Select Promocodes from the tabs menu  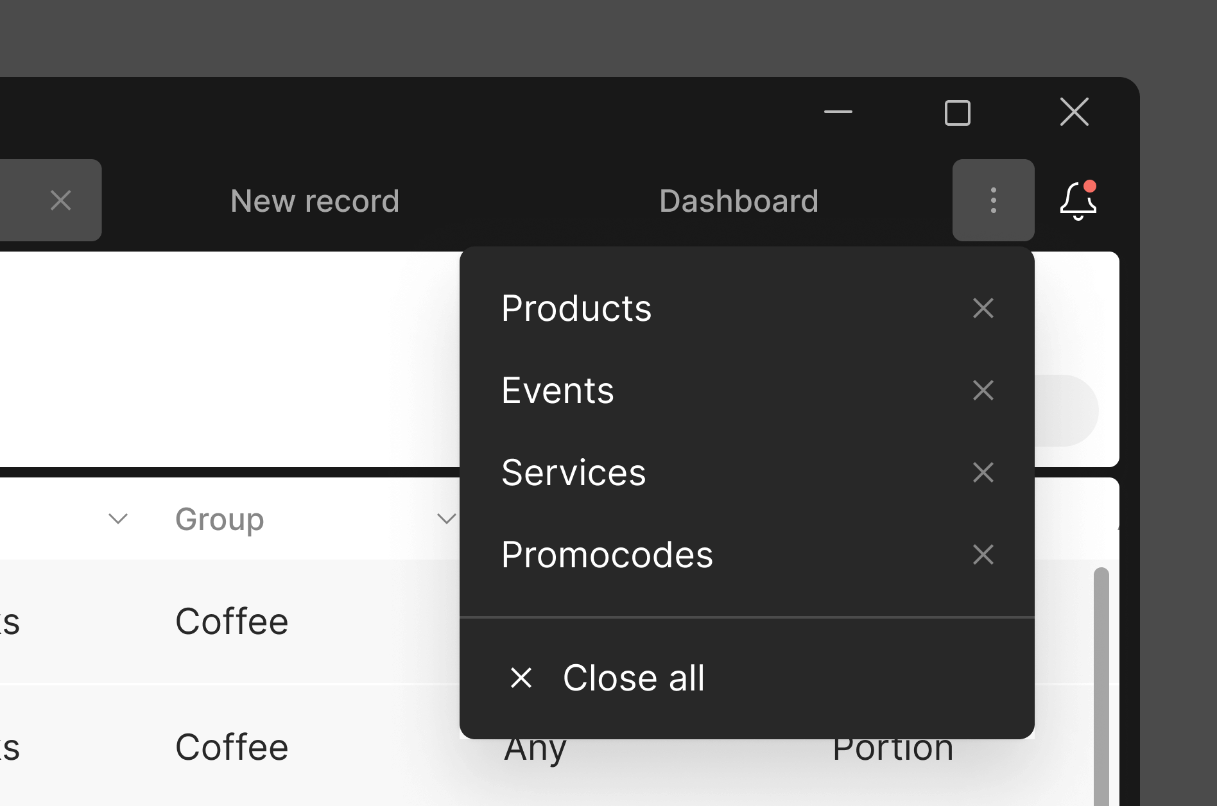click(x=607, y=554)
